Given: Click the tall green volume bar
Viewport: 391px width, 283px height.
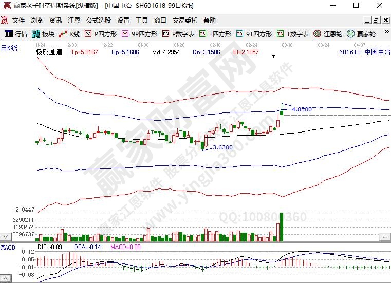Looking at the screenshot, I should coord(282,227).
